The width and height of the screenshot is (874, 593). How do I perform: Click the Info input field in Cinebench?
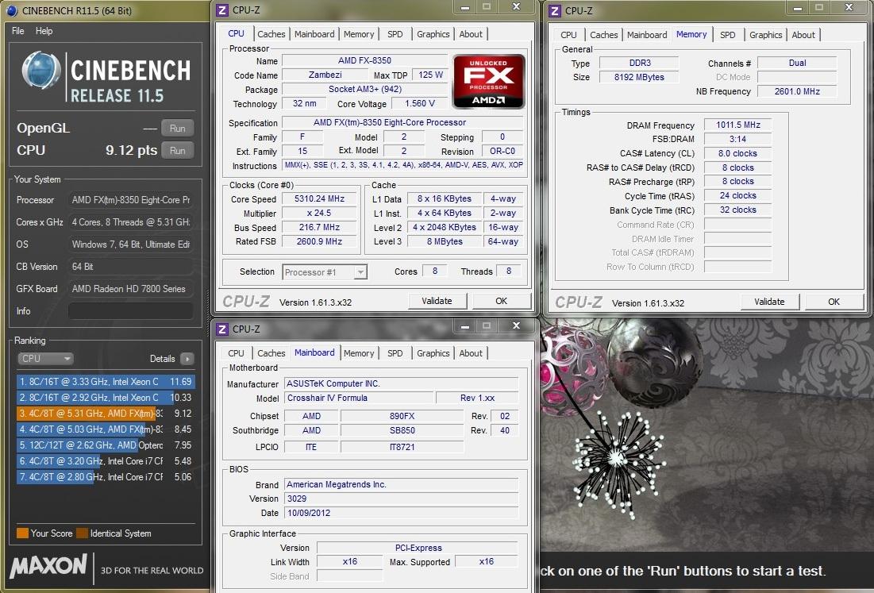[130, 311]
